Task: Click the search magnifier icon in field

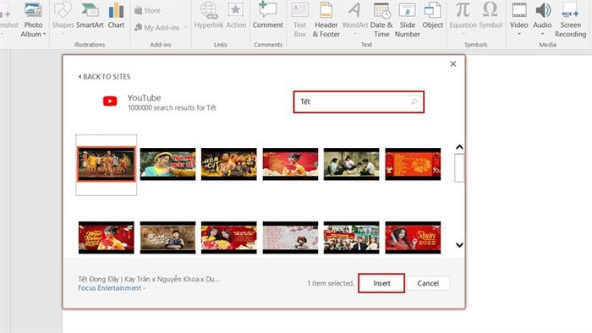Action: tap(414, 101)
